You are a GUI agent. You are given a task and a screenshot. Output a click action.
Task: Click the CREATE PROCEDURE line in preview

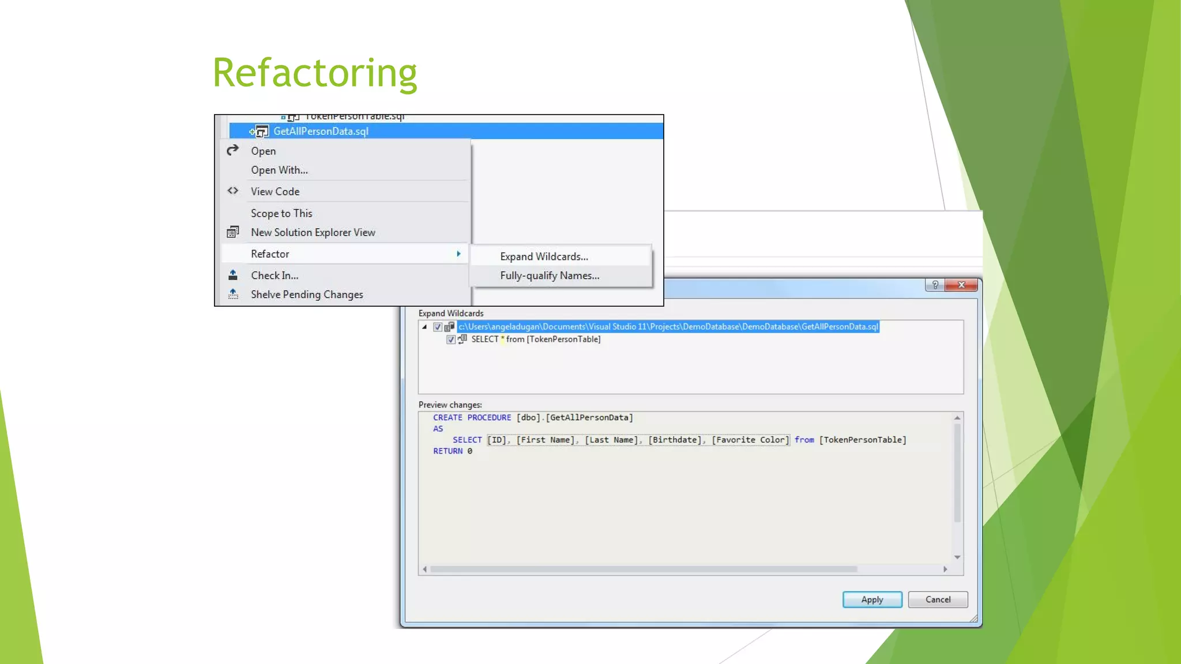pyautogui.click(x=533, y=417)
